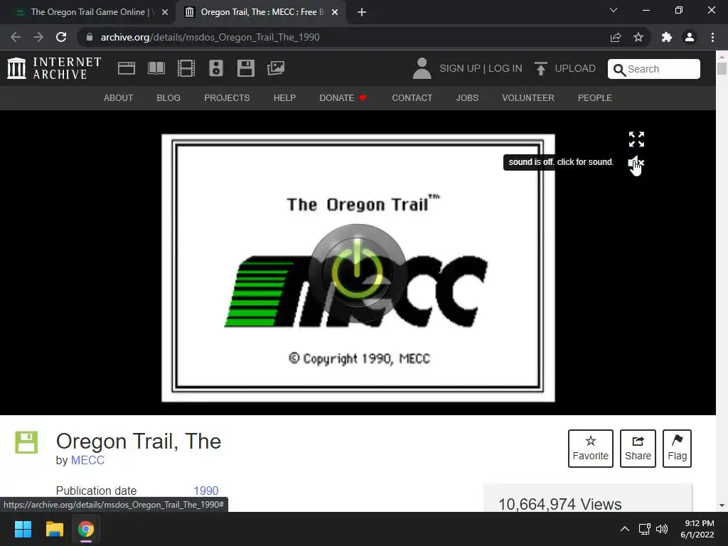
Task: Close The Oregon Trail Game Online tab
Action: click(165, 12)
